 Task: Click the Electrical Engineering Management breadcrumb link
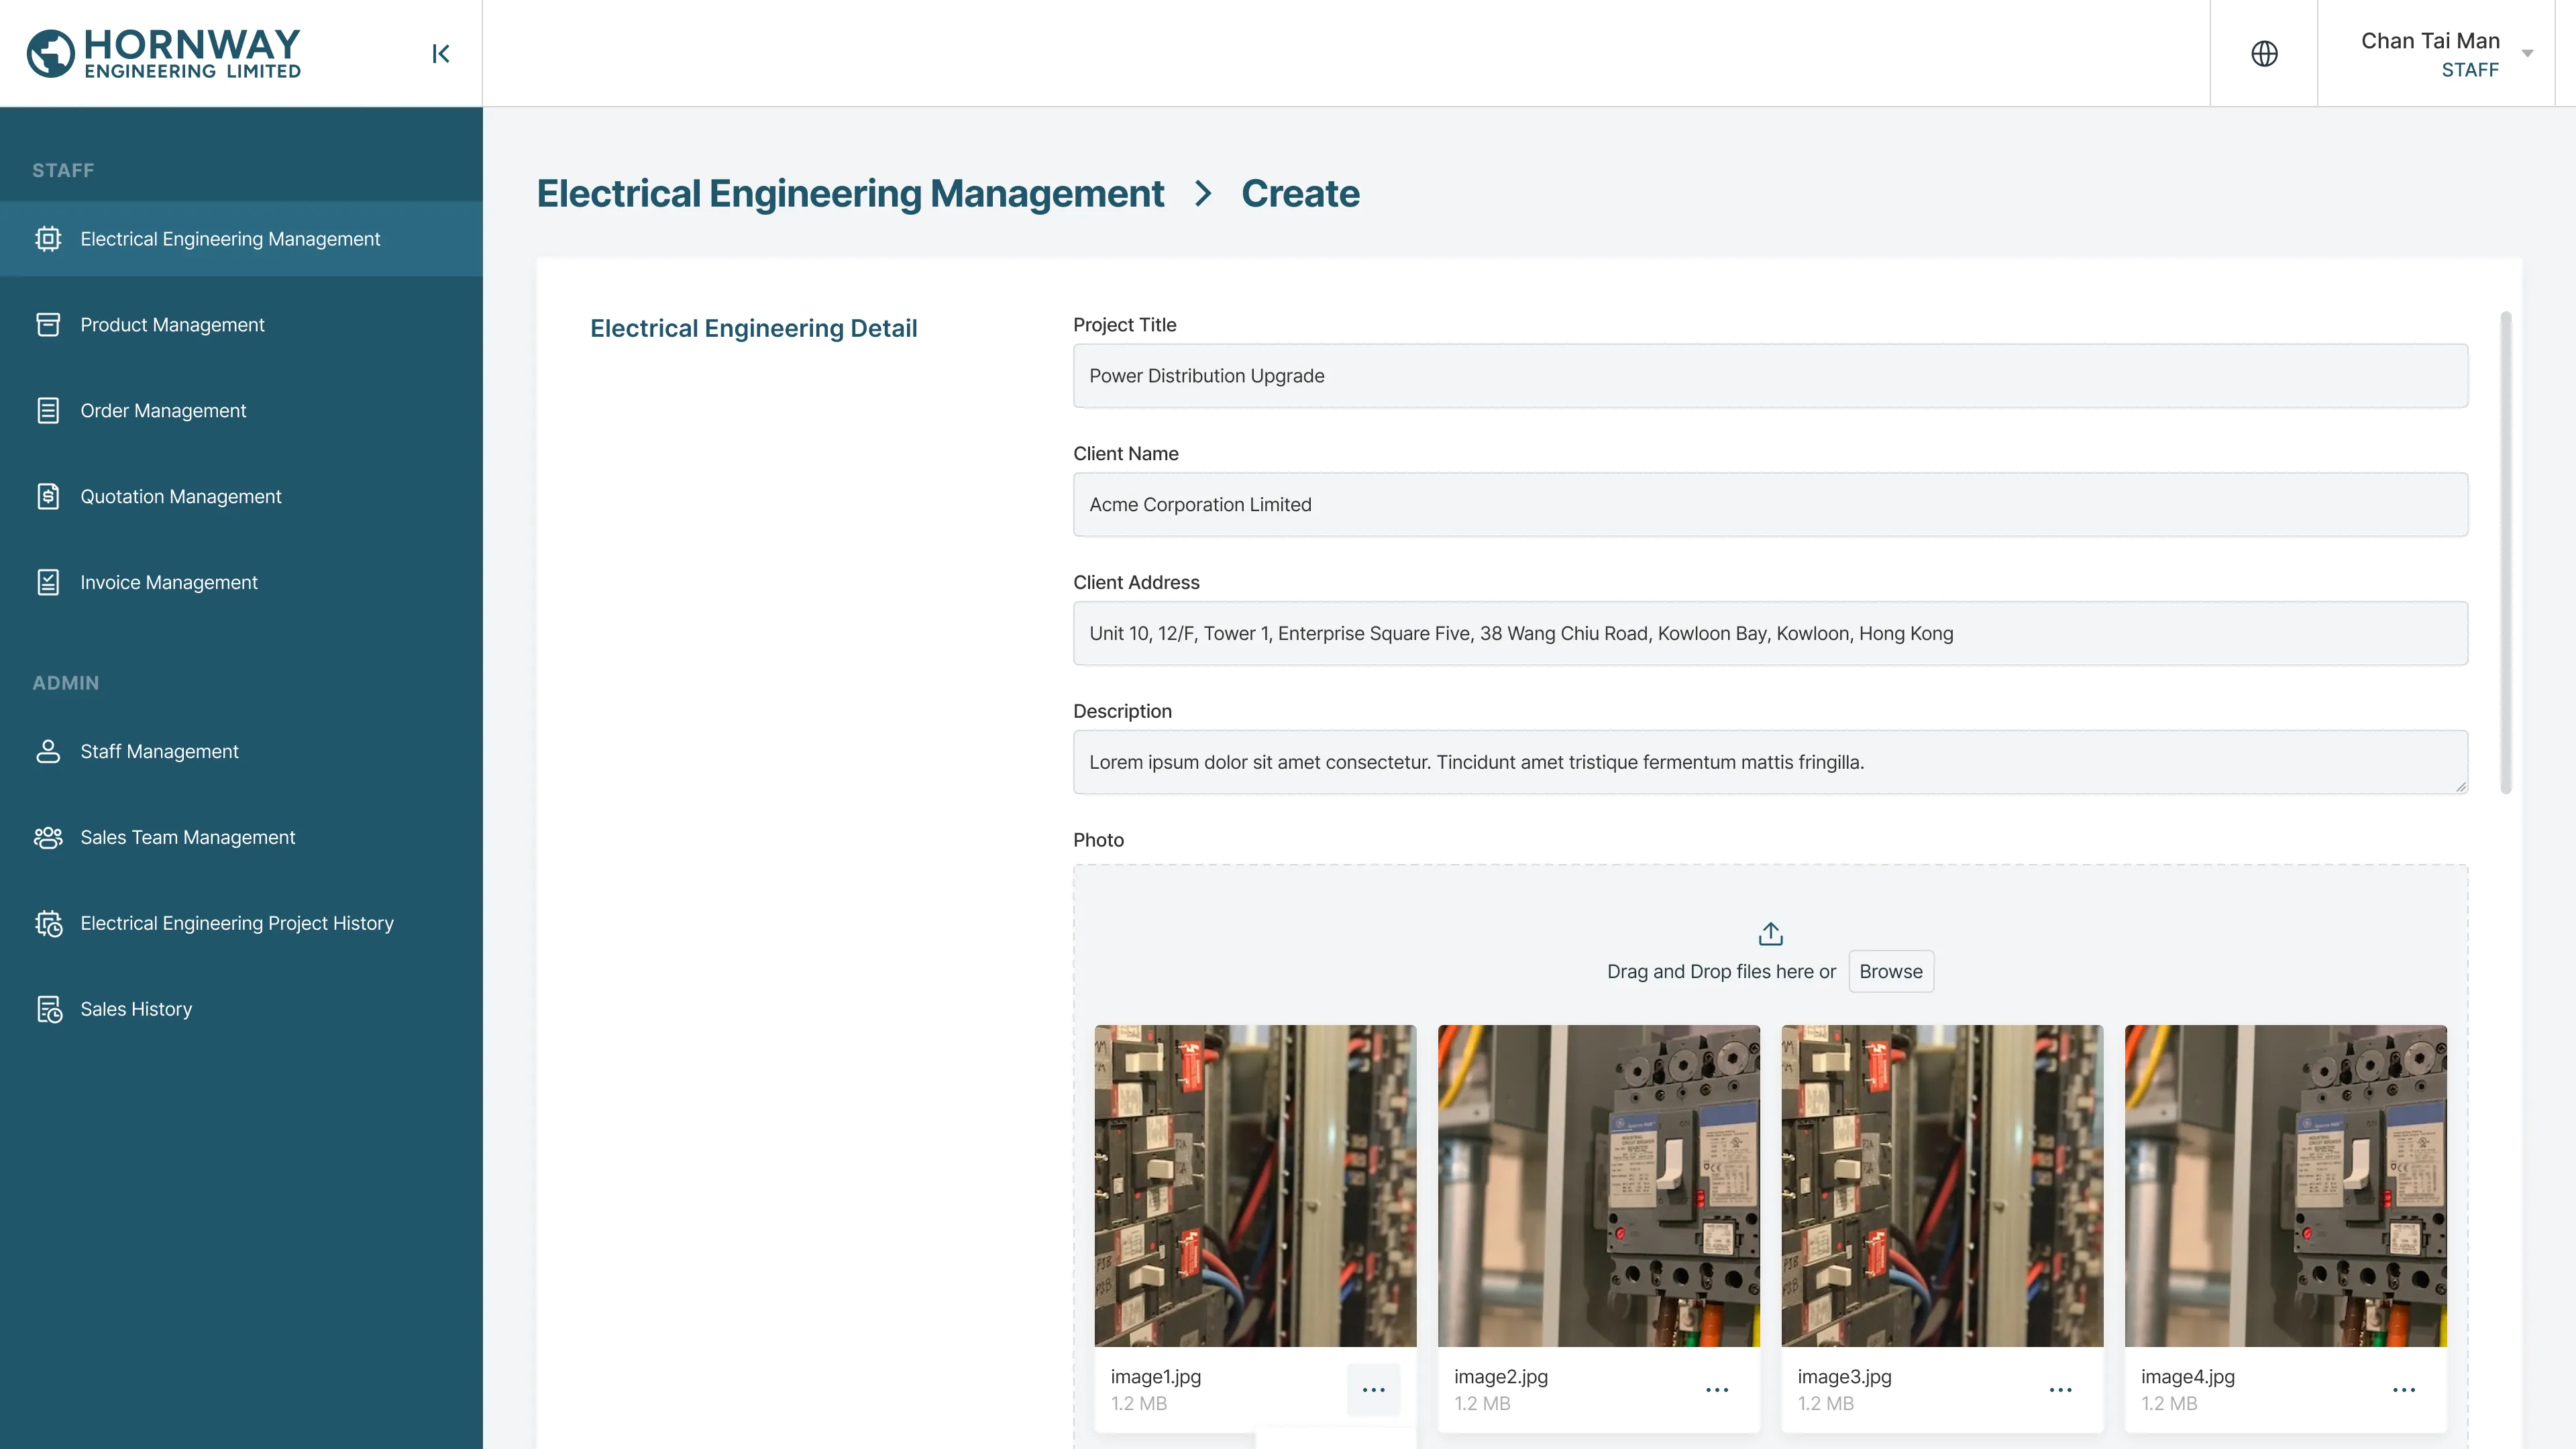tap(850, 194)
